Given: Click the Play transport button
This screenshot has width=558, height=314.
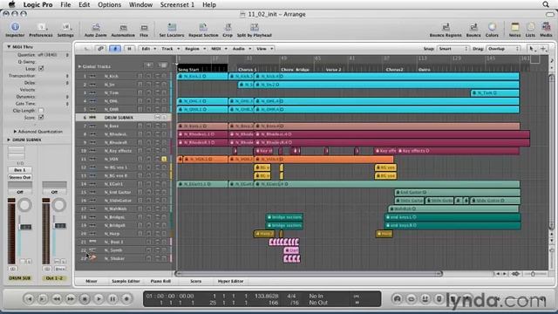Looking at the screenshot, I should coord(99,298).
